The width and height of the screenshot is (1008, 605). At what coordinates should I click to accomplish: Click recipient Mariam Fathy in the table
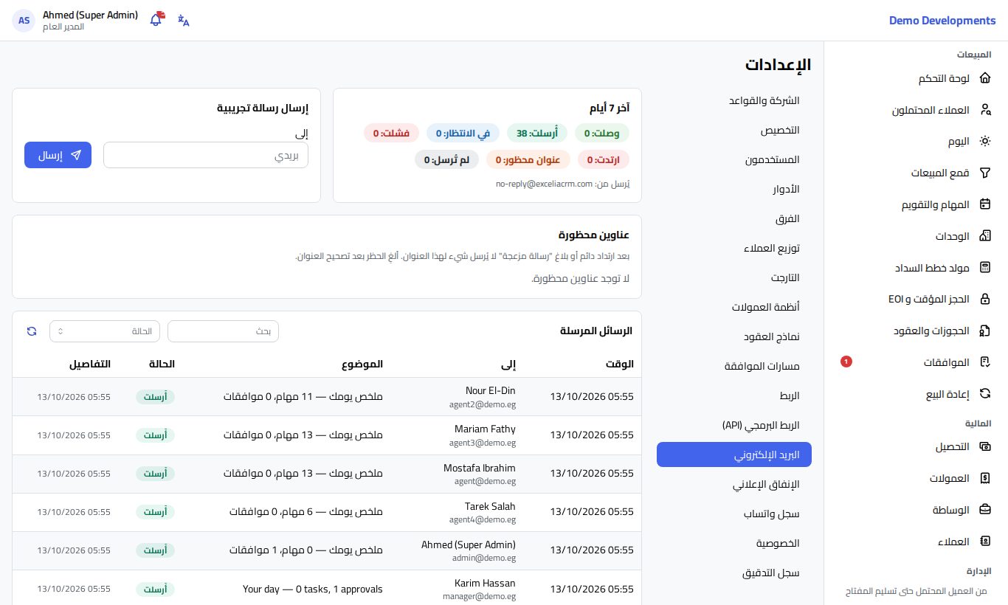pyautogui.click(x=485, y=429)
